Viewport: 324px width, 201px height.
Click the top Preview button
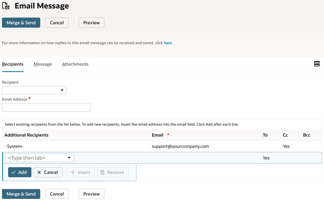(x=92, y=23)
